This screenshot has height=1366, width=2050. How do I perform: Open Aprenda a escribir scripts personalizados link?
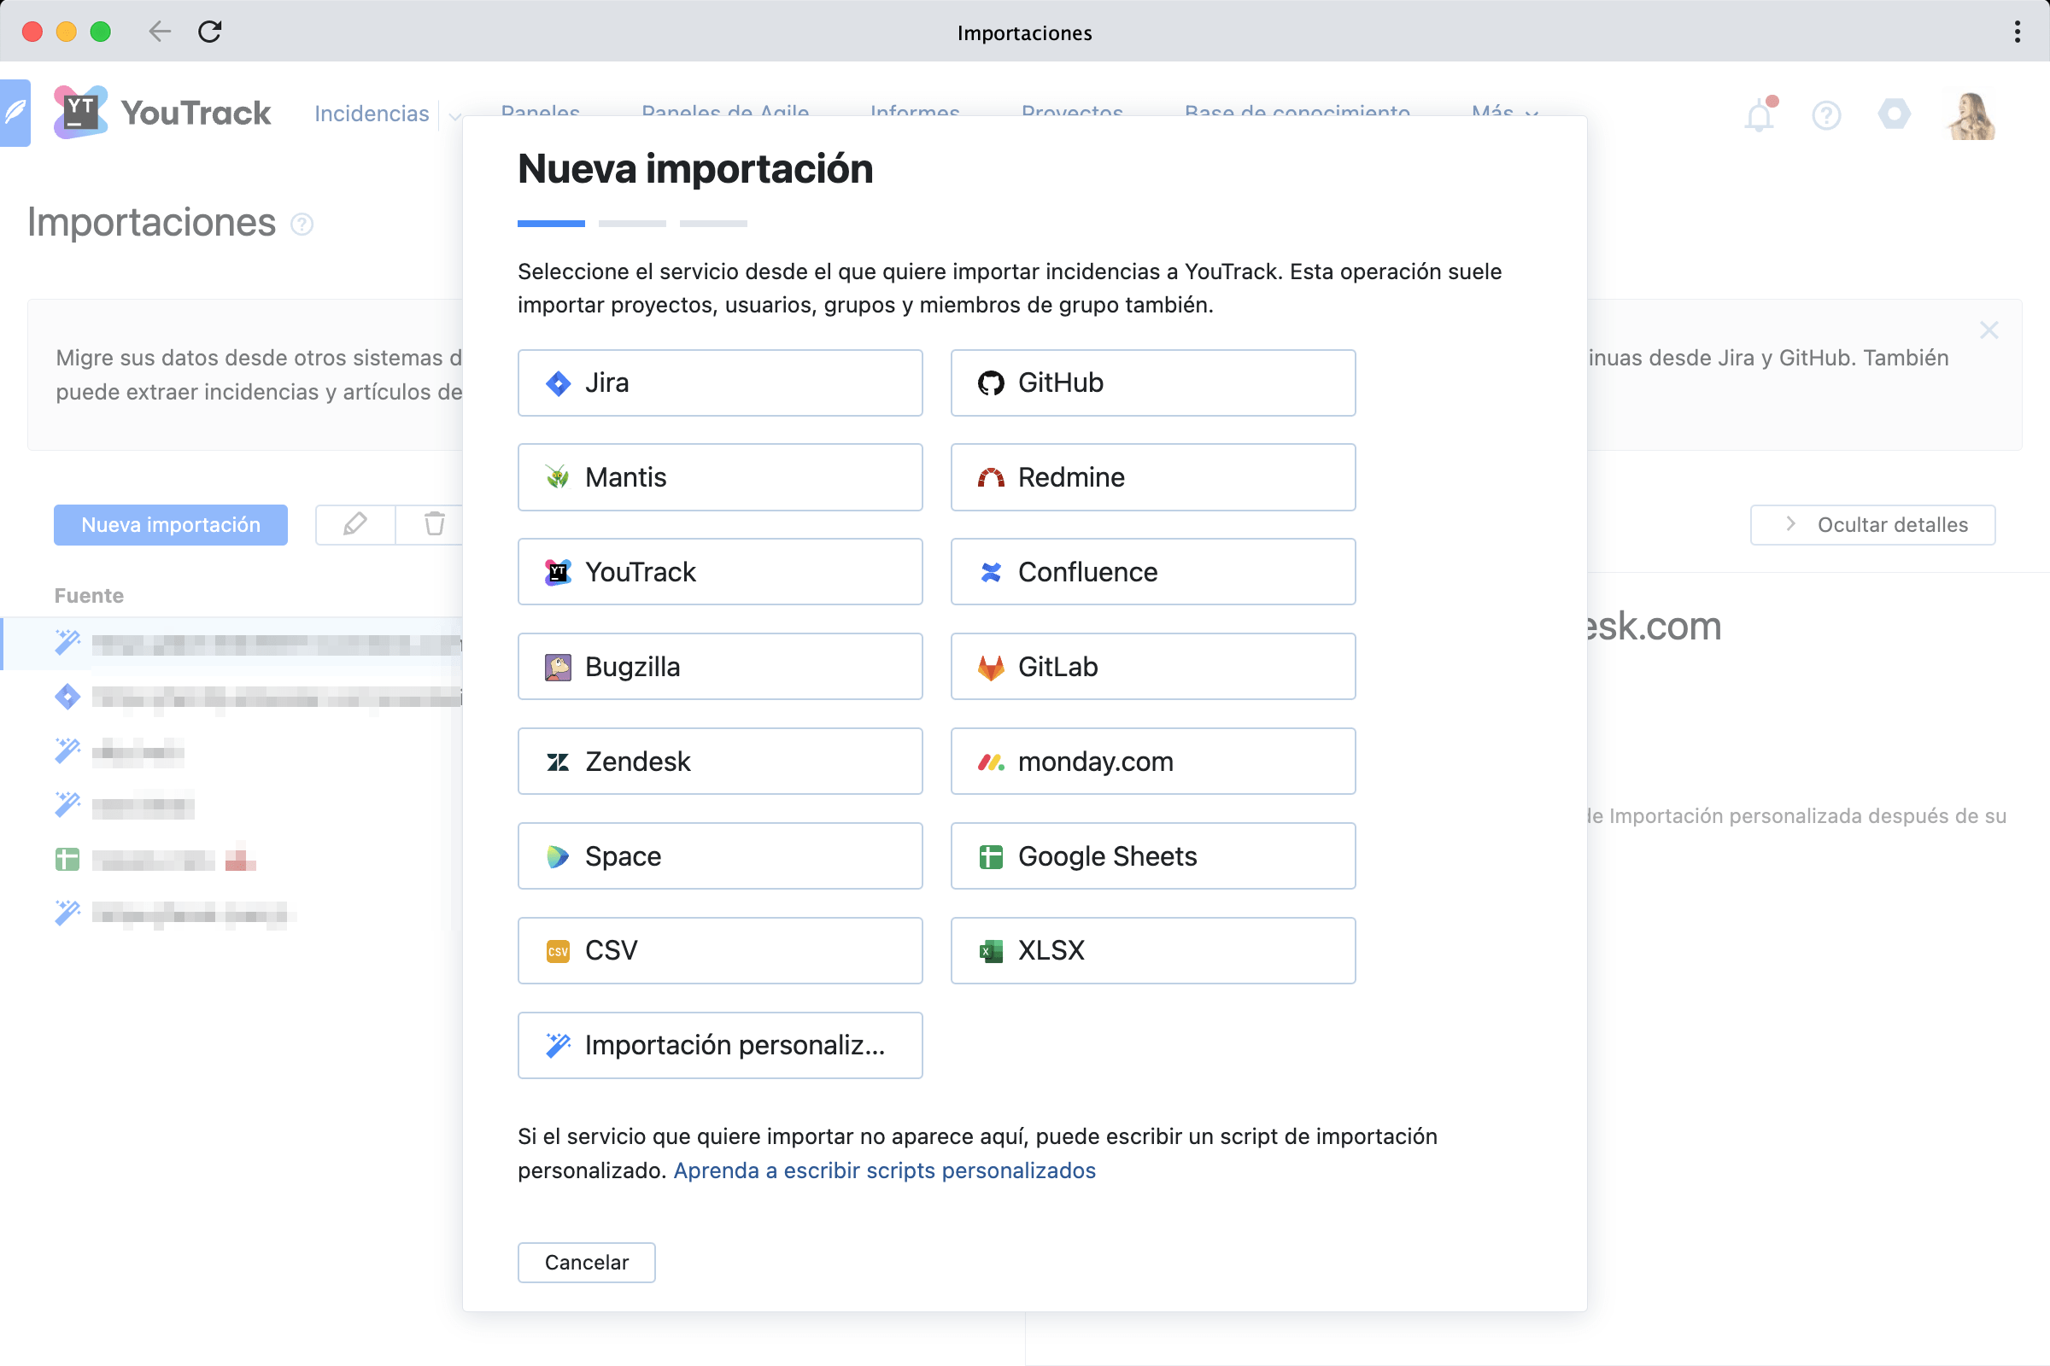pyautogui.click(x=884, y=1170)
